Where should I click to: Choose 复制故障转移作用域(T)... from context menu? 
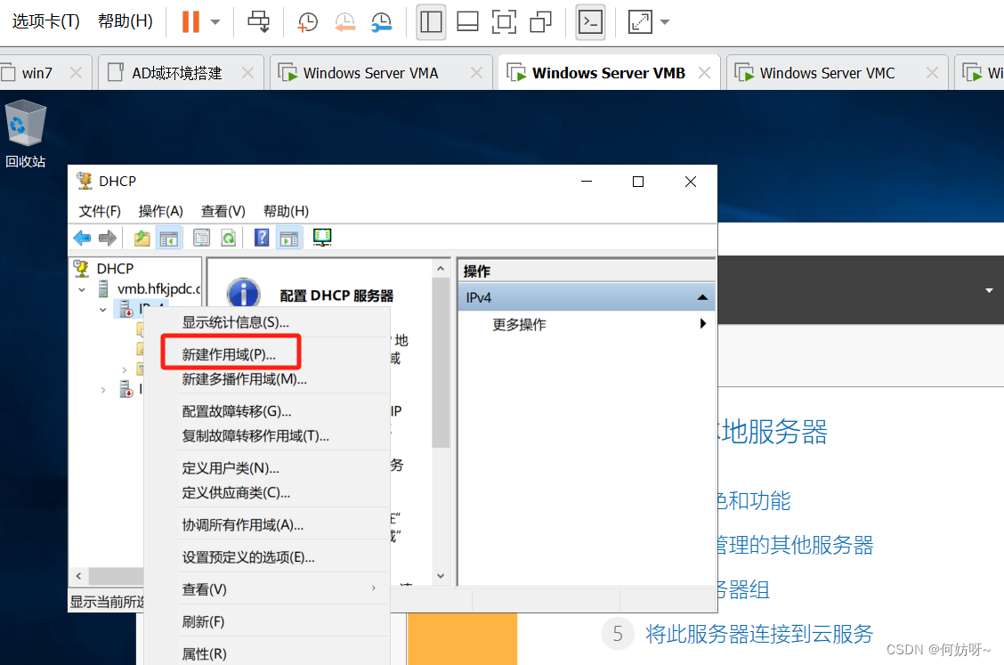click(255, 436)
